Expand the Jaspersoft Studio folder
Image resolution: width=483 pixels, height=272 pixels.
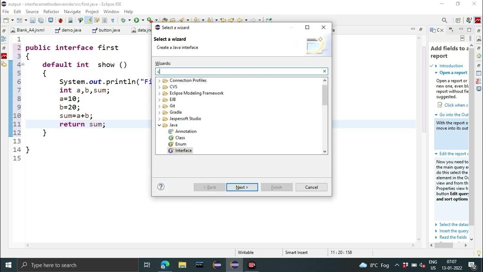click(159, 119)
